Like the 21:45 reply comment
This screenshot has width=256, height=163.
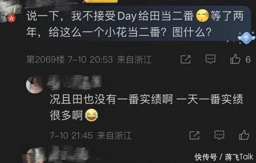(244, 135)
